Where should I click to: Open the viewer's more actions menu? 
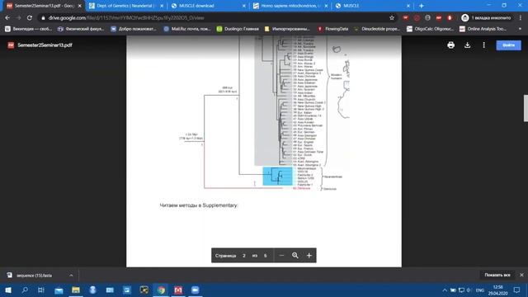[484, 45]
